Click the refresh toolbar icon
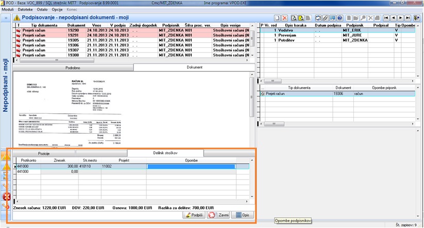Screen dimensions: 424x228 318,18
